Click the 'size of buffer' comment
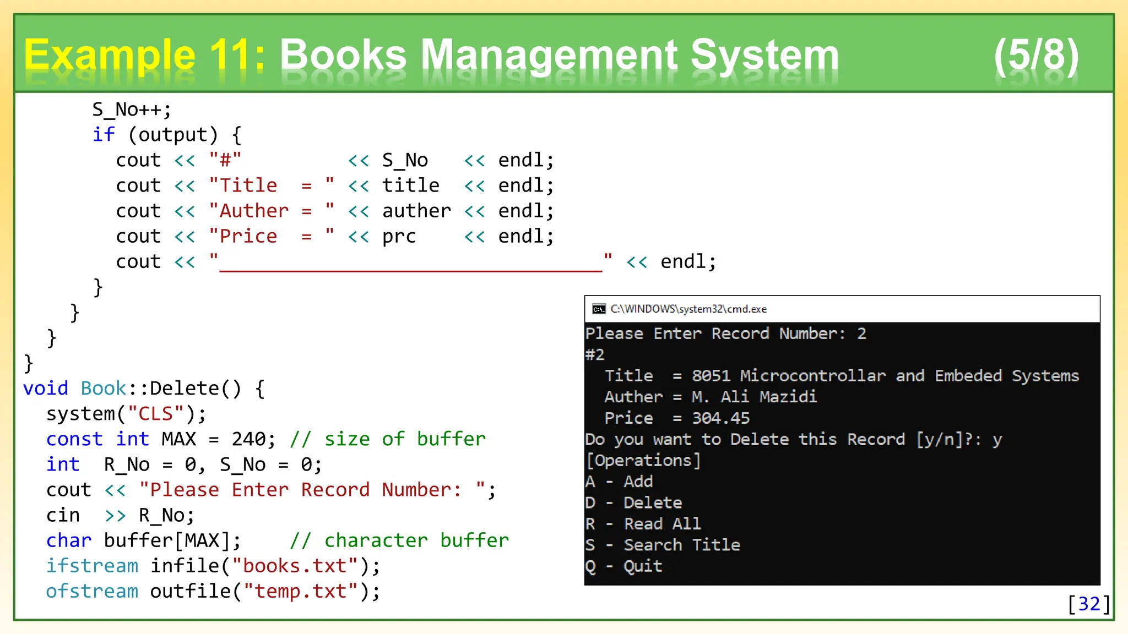Screen dimensions: 1128x634 point(388,439)
